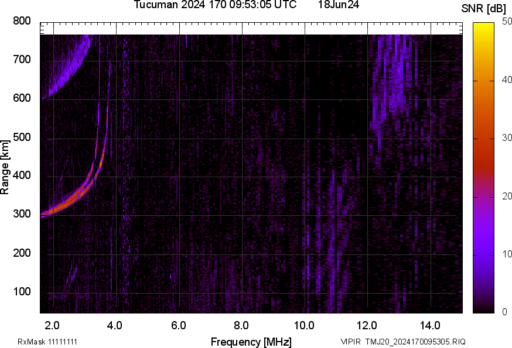512x348 pixels.
Task: Click the 30 tick label on the colorbar
Action: coord(507,138)
